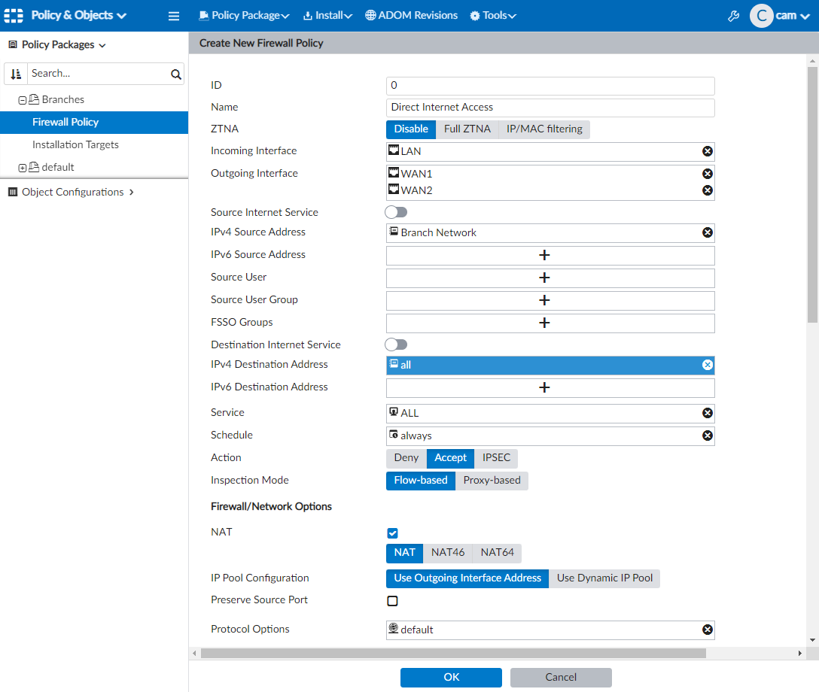Image resolution: width=819 pixels, height=692 pixels.
Task: Remove WAN2 from Outgoing Interface
Action: point(707,190)
